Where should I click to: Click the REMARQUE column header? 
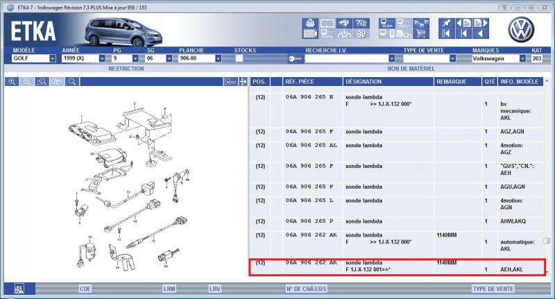pos(457,82)
